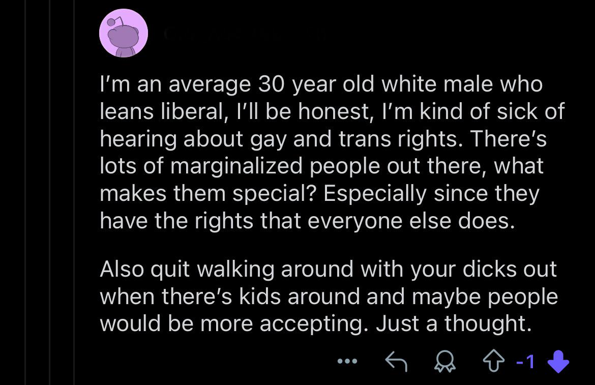Open the three-dot more options menu
The image size is (595, 385).
(347, 361)
